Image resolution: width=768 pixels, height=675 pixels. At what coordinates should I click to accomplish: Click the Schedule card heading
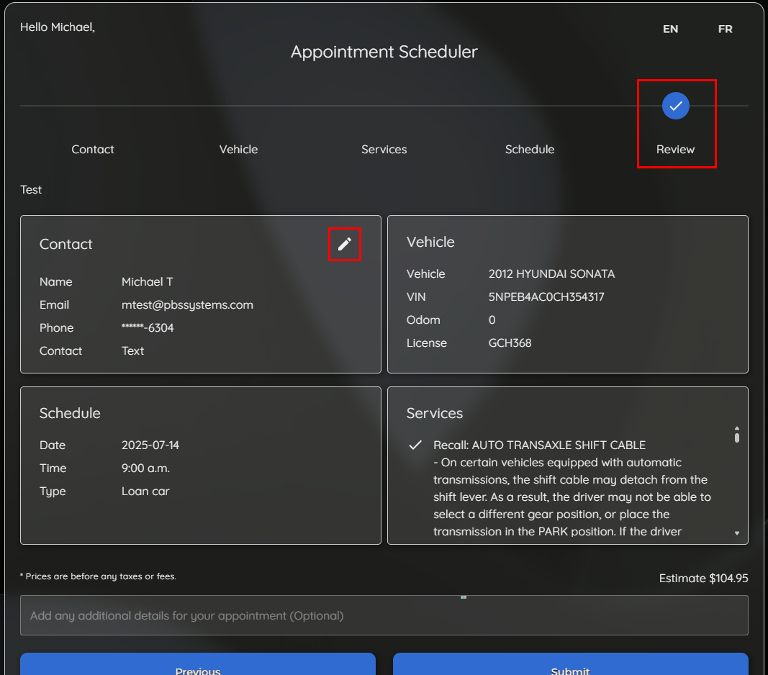click(x=70, y=414)
